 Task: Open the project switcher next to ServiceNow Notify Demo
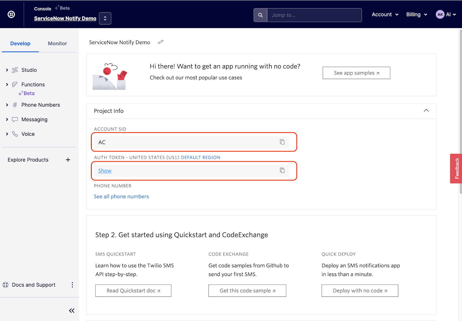coord(105,18)
